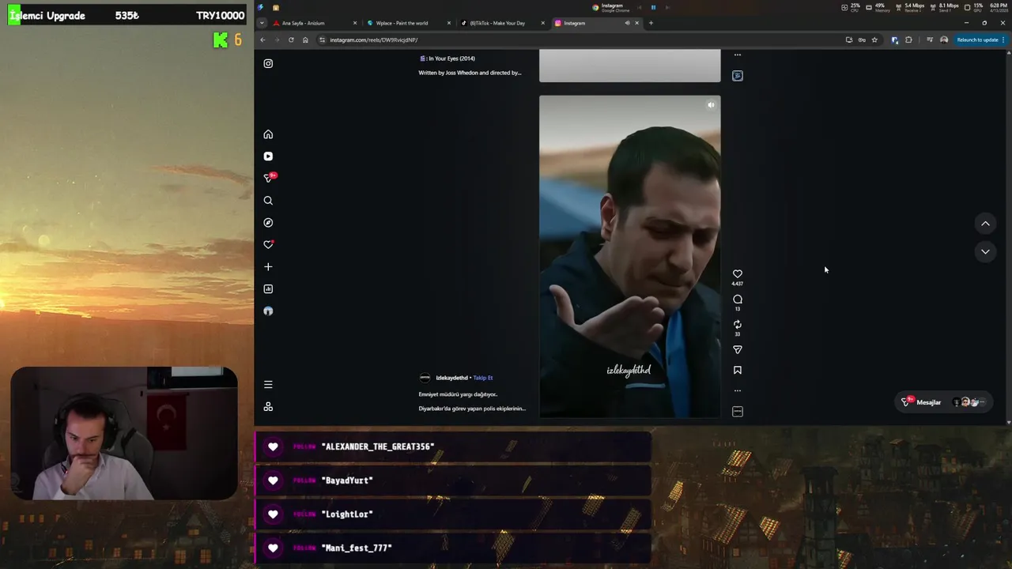1012x569 pixels.
Task: Bookmark this page with star icon
Action: (x=874, y=40)
